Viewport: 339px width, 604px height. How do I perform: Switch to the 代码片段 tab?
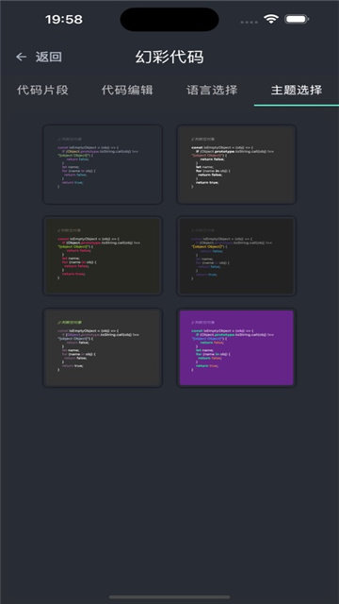(x=42, y=91)
